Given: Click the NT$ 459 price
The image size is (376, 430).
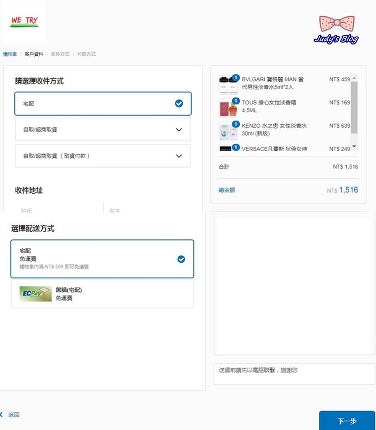Looking at the screenshot, I should [339, 79].
